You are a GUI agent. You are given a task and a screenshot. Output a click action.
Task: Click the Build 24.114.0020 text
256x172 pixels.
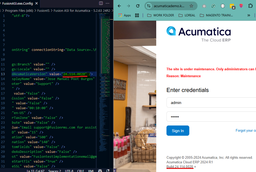click(180, 167)
